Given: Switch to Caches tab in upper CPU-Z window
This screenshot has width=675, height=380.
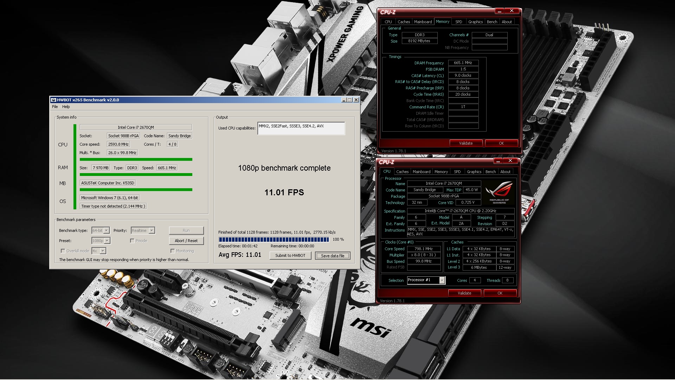Looking at the screenshot, I should tap(404, 22).
